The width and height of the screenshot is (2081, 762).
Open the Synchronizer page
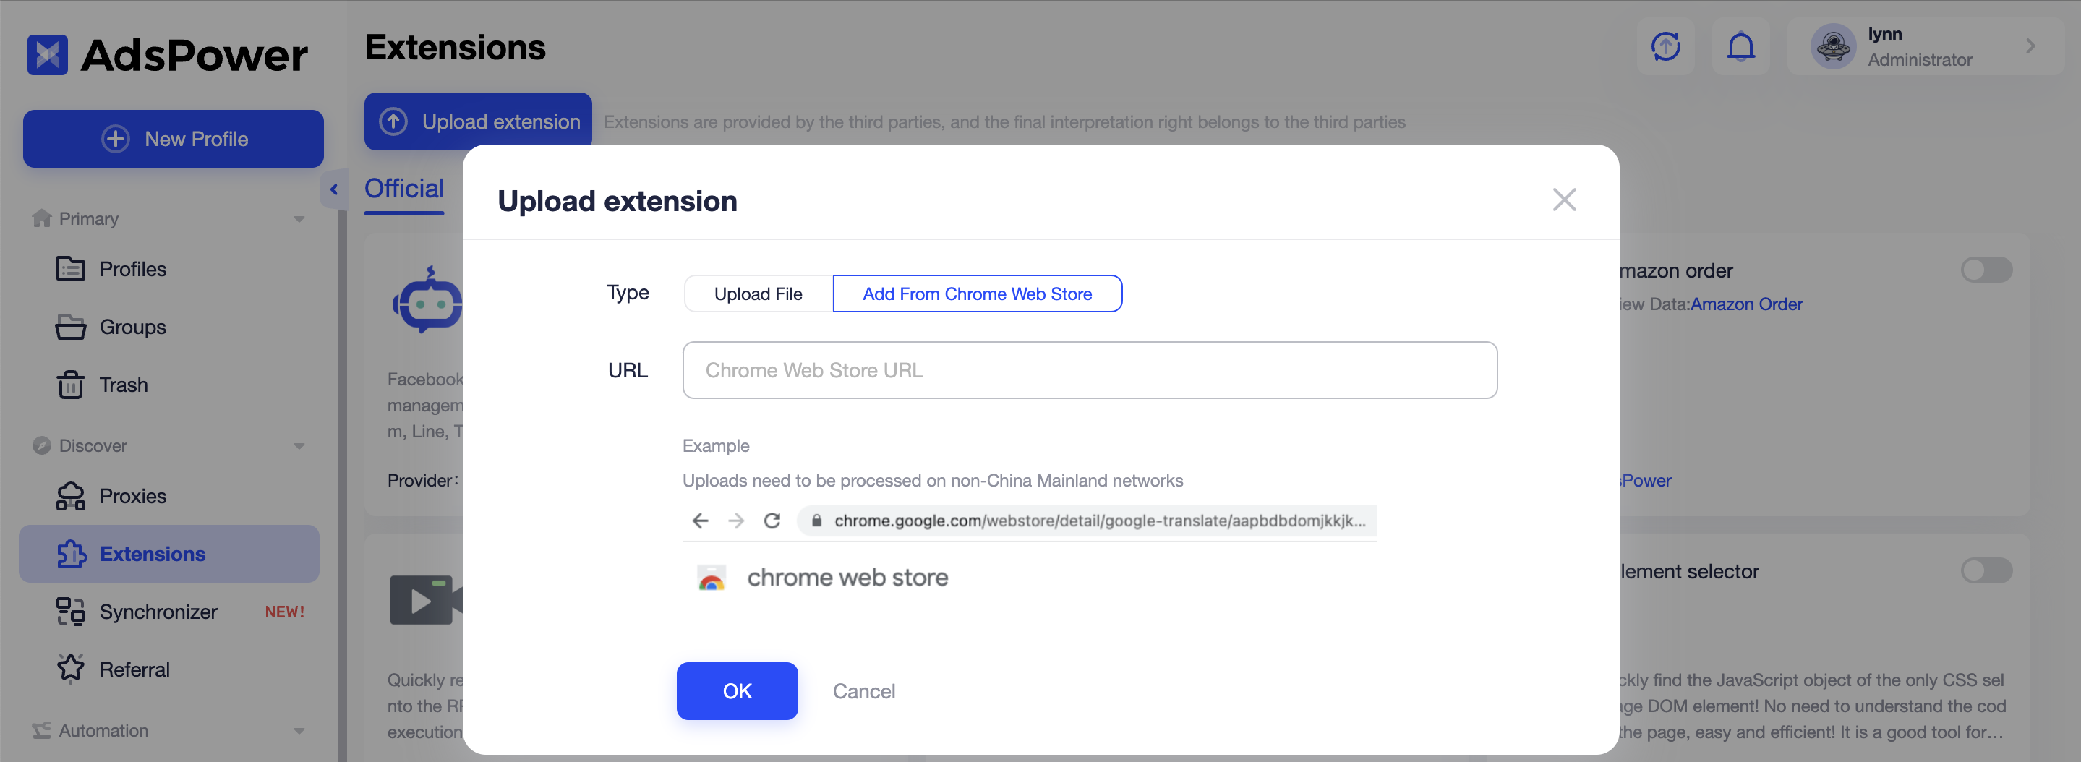coord(158,612)
